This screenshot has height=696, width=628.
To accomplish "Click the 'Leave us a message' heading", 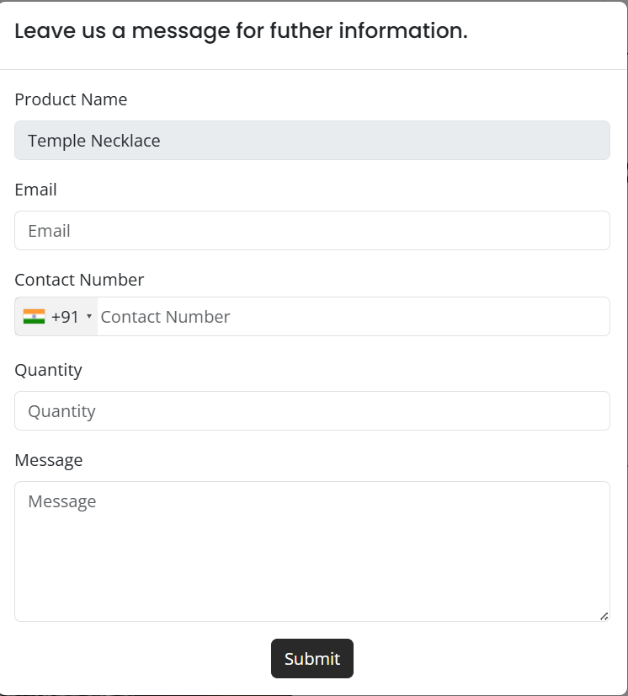I will pos(240,31).
